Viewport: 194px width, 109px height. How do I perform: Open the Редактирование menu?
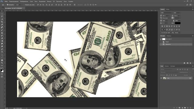click(14, 2)
